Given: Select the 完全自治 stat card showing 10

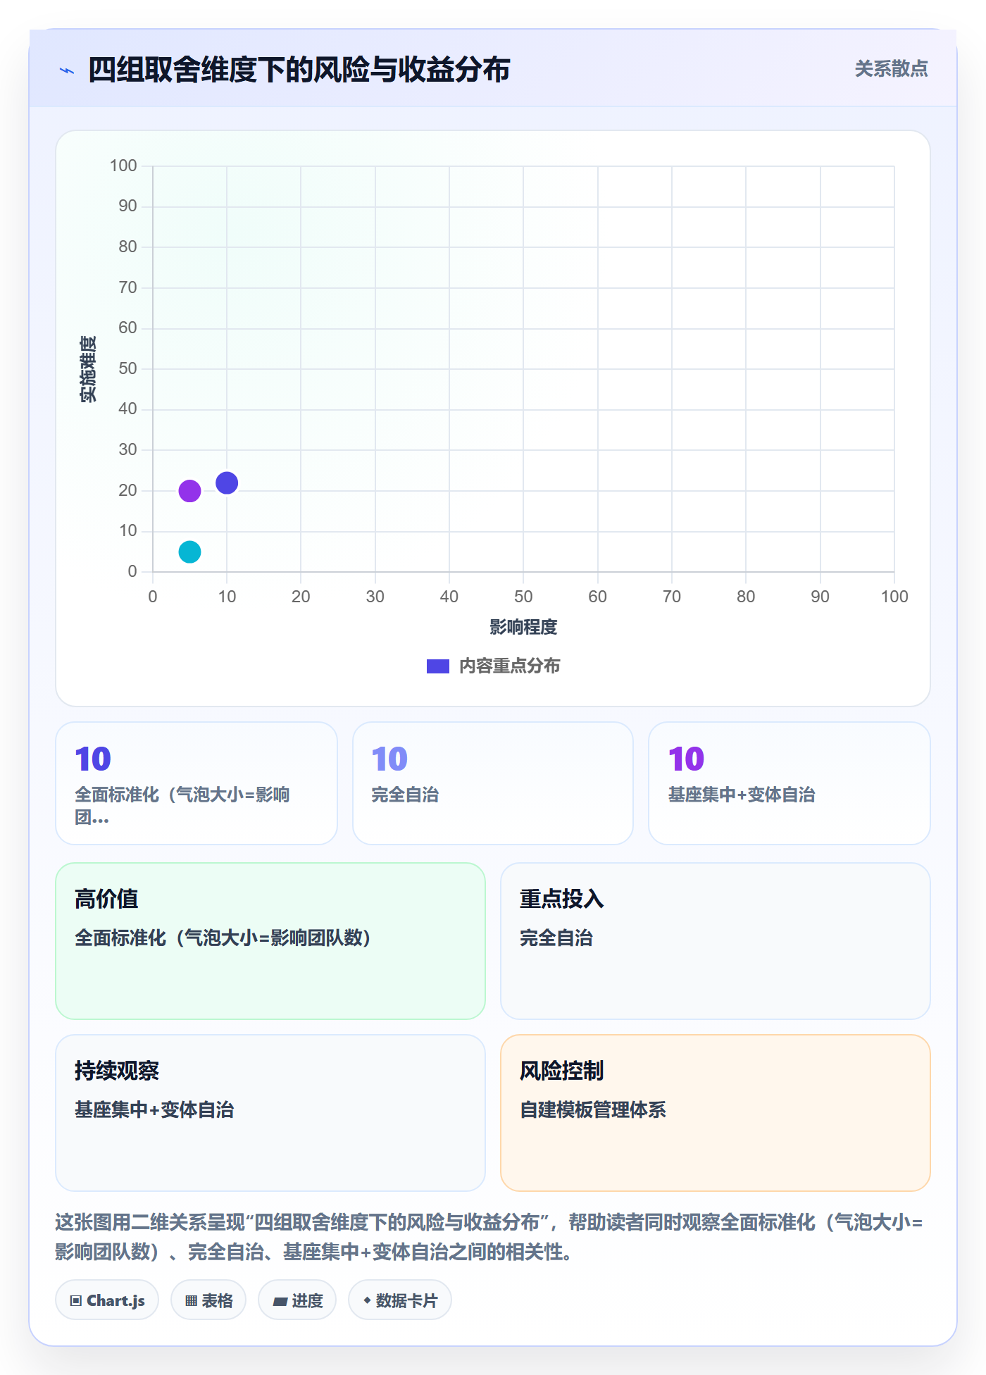Looking at the screenshot, I should (x=493, y=783).
